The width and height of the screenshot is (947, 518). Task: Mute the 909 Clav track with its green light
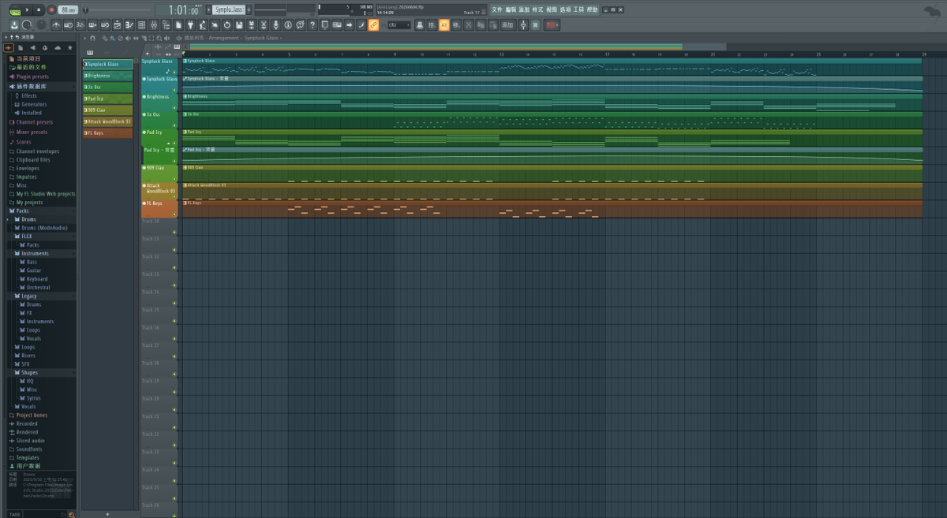tap(174, 179)
